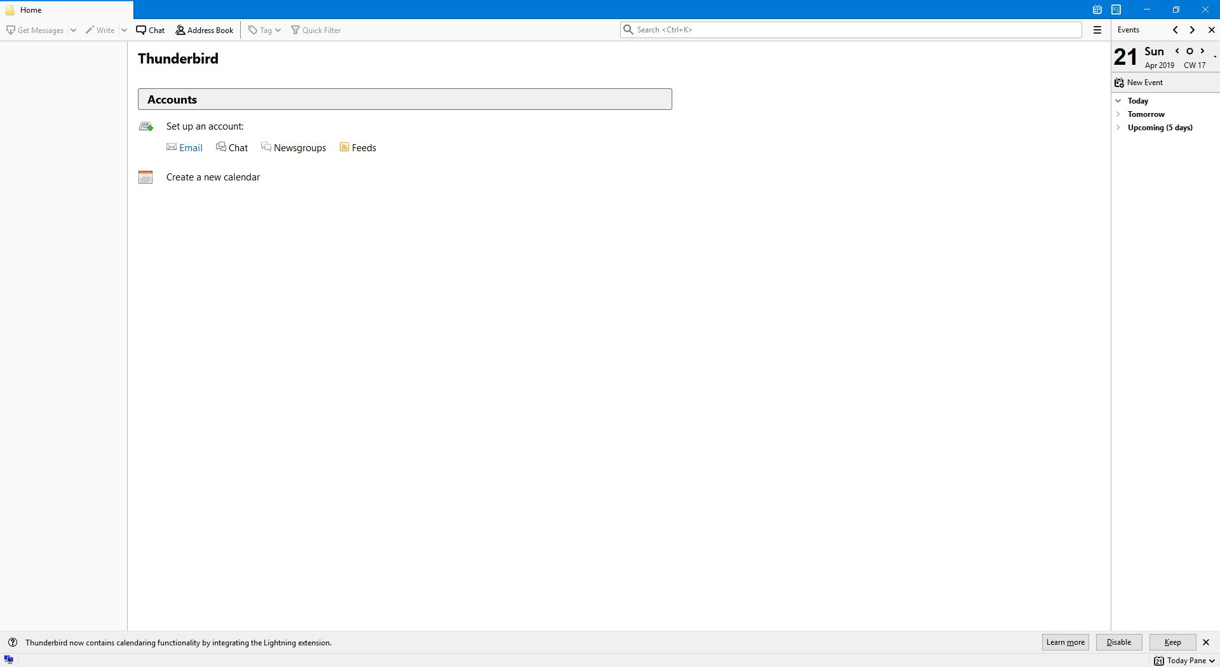Click the CW 17 label

(x=1195, y=65)
